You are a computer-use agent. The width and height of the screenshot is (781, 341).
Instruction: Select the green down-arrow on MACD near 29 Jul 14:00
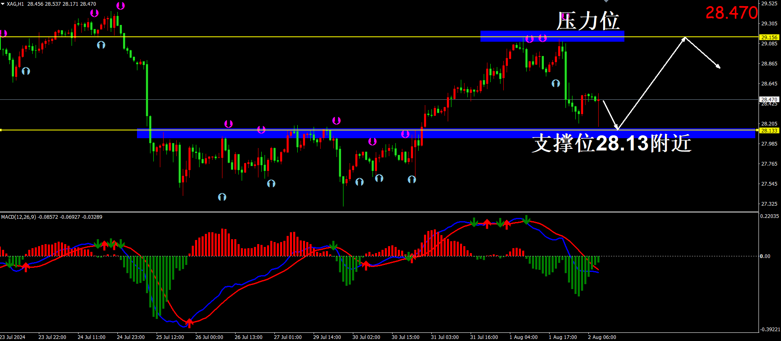tap(333, 245)
